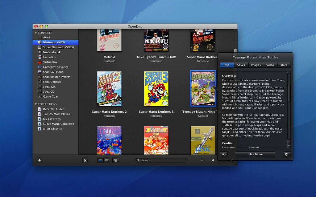Click the Nintendo (NES) console icon
The height and width of the screenshot is (197, 316).
40,42
